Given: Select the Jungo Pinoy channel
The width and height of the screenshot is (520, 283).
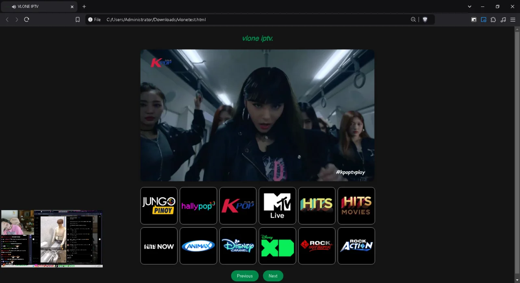Looking at the screenshot, I should tap(159, 206).
